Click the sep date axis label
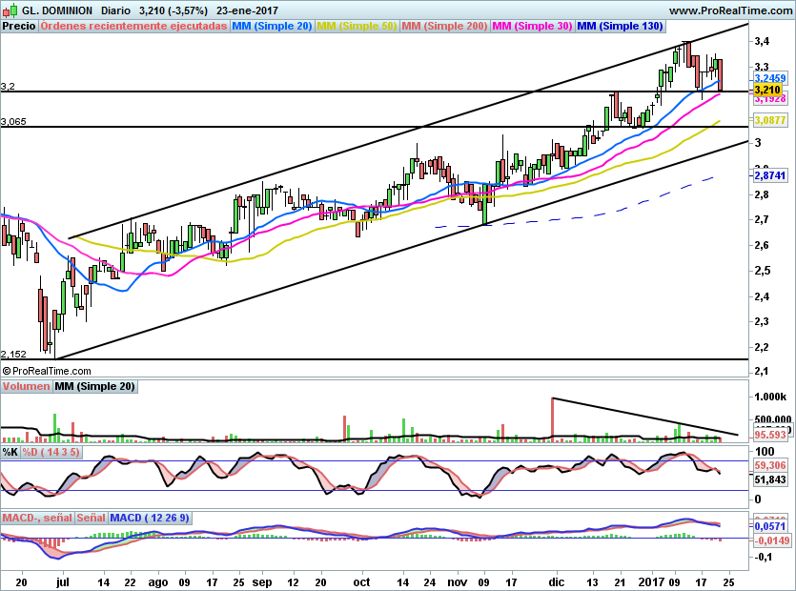The width and height of the screenshot is (796, 591). click(262, 581)
